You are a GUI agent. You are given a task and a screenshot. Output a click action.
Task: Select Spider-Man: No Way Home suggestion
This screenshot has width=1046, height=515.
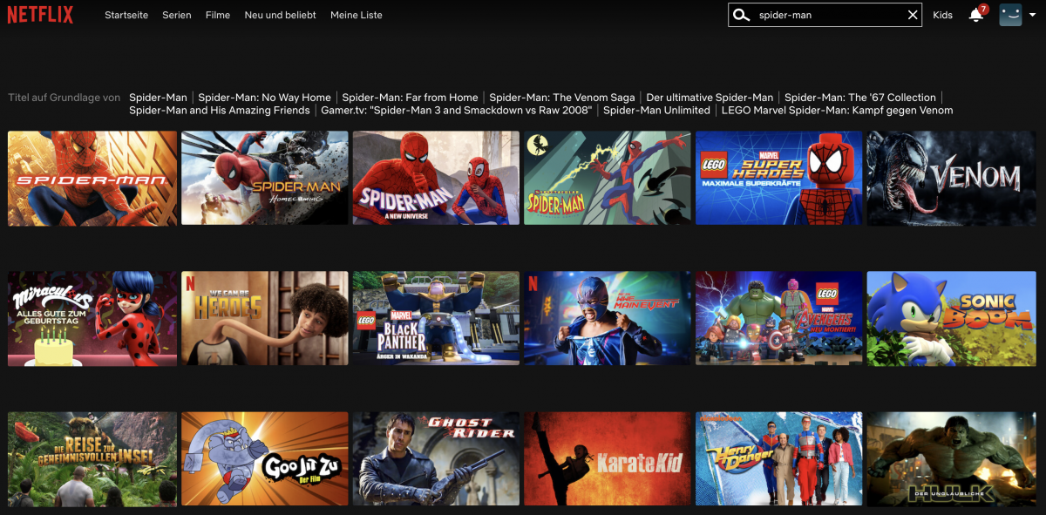click(x=265, y=98)
